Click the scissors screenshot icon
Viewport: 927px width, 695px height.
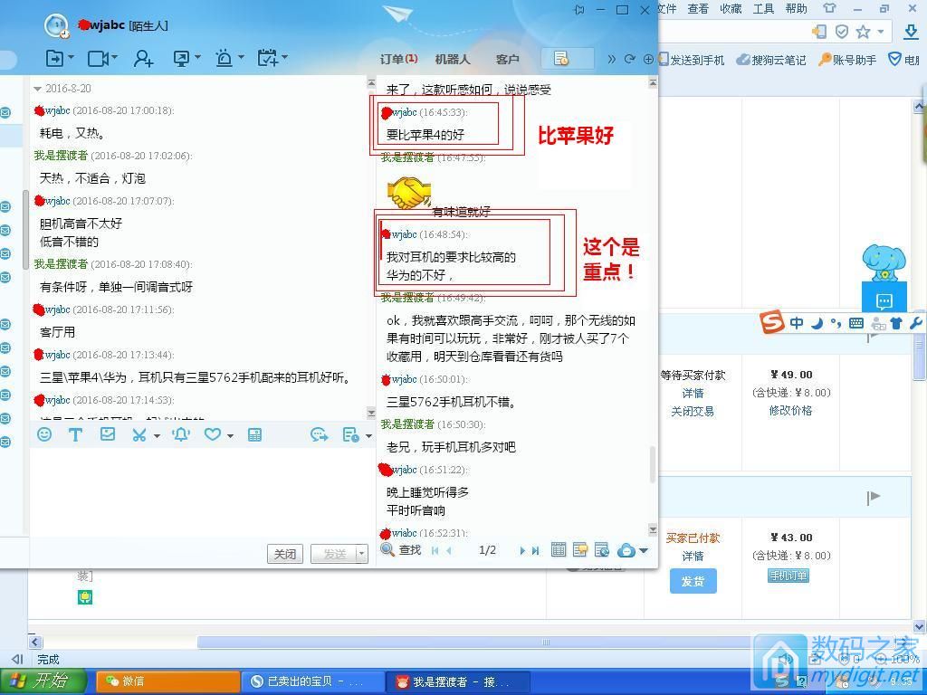(x=139, y=435)
